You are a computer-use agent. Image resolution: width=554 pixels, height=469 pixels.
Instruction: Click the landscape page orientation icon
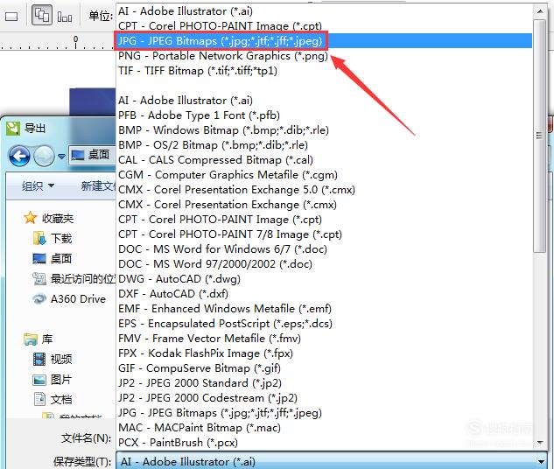click(11, 17)
